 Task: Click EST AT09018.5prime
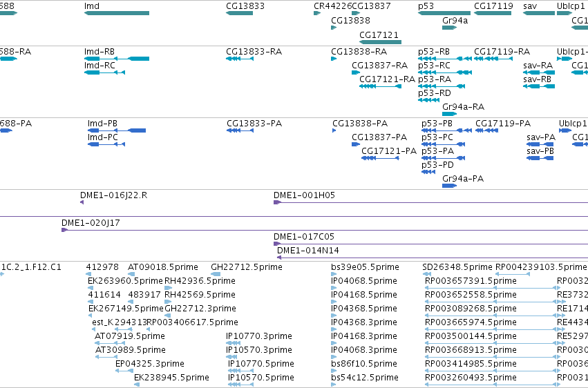pyautogui.click(x=131, y=274)
